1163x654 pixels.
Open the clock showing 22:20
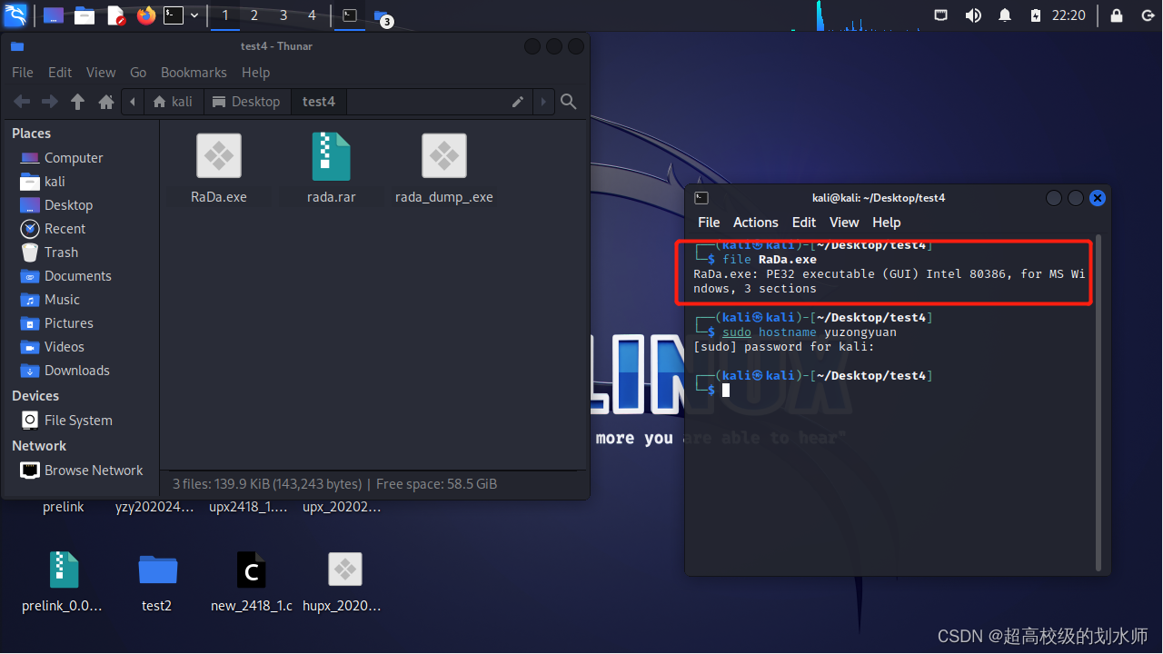click(x=1069, y=15)
